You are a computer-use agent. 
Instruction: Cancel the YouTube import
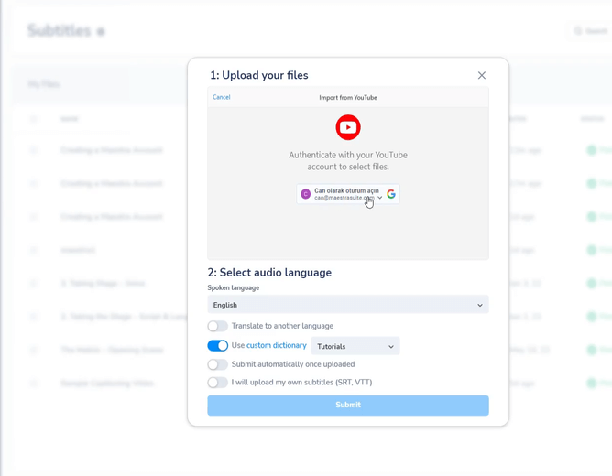(x=222, y=97)
